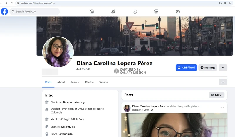Click the Colegio Biffi la Salle school icon
The image size is (235, 137).
[47, 119]
